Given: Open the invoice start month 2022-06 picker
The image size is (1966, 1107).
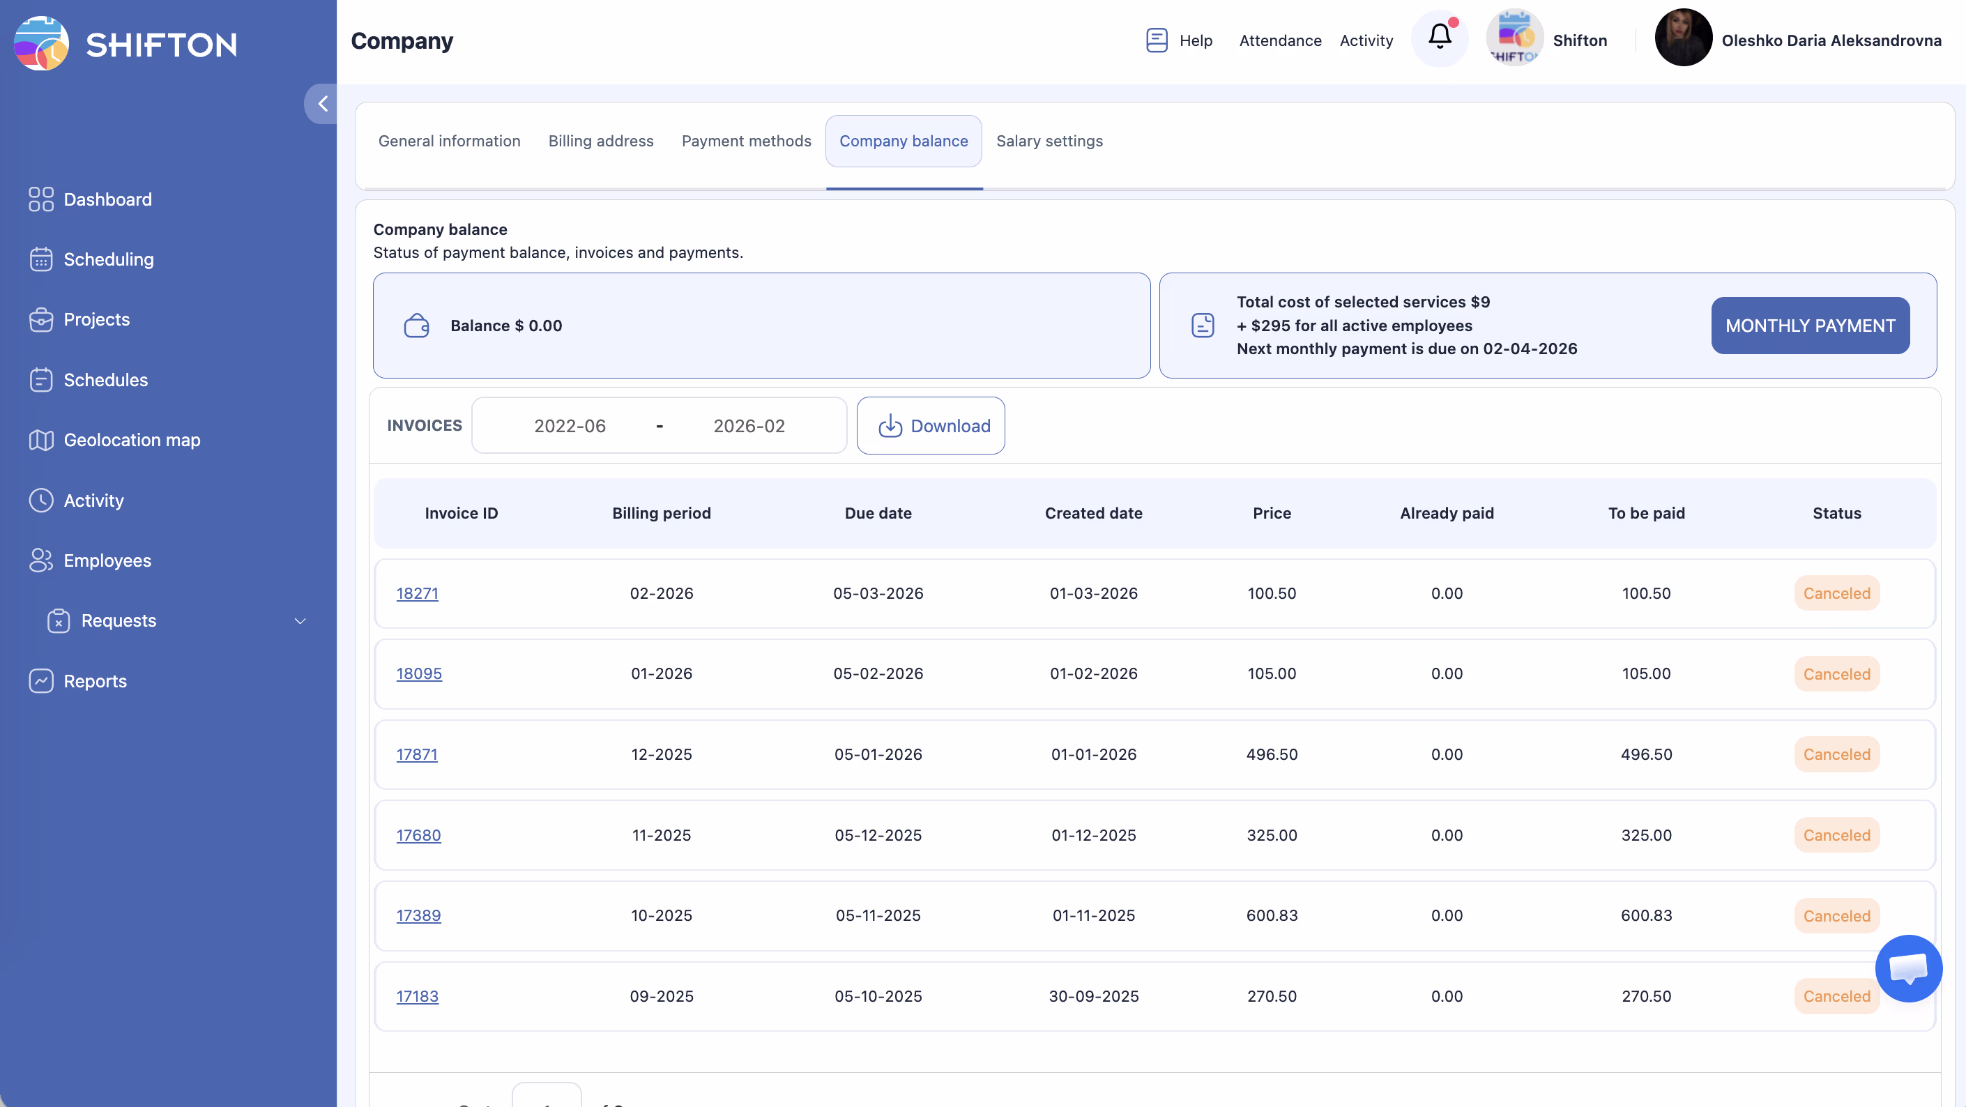Looking at the screenshot, I should tap(570, 426).
